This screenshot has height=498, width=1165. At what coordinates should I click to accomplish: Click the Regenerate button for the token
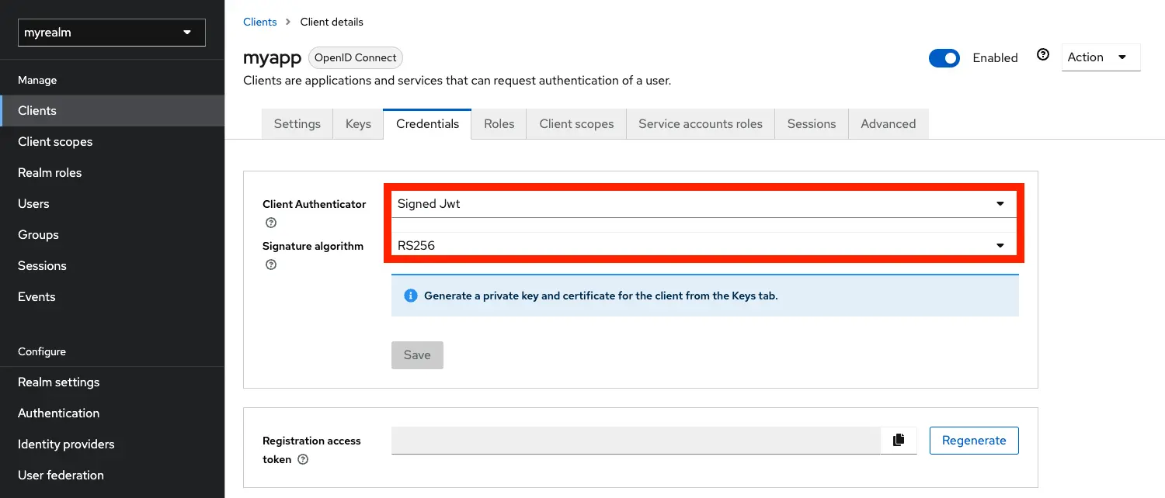973,440
